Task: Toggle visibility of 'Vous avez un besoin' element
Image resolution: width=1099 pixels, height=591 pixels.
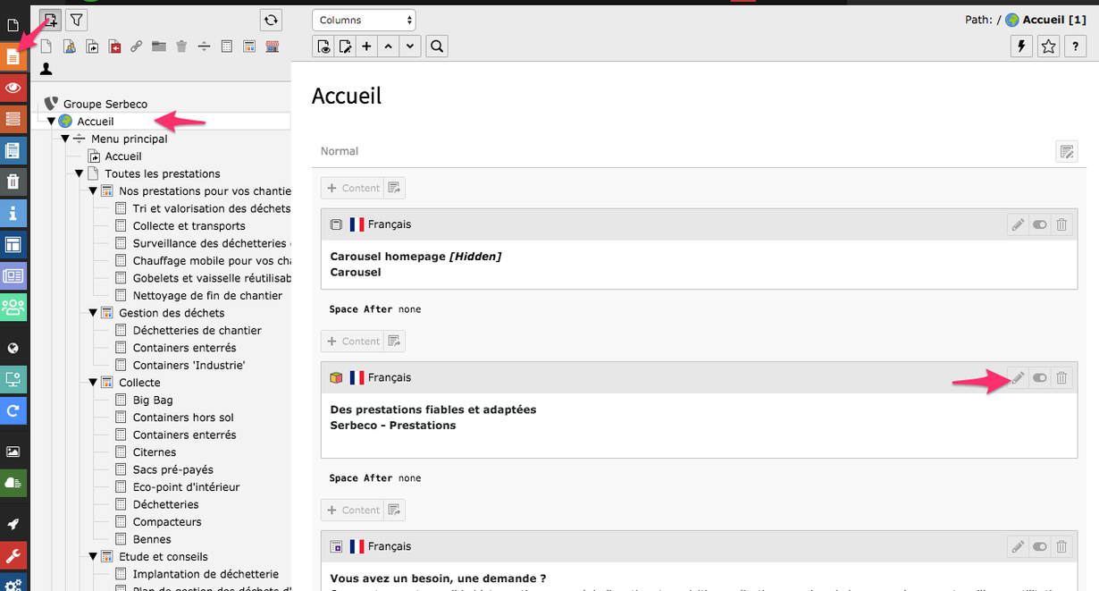Action: coord(1039,546)
